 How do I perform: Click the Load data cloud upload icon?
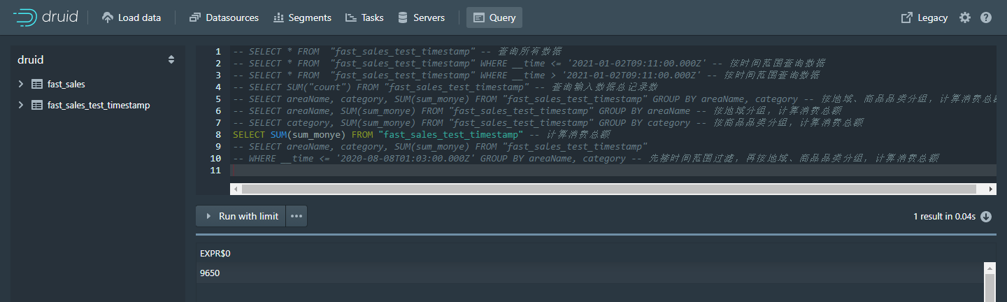pos(108,17)
